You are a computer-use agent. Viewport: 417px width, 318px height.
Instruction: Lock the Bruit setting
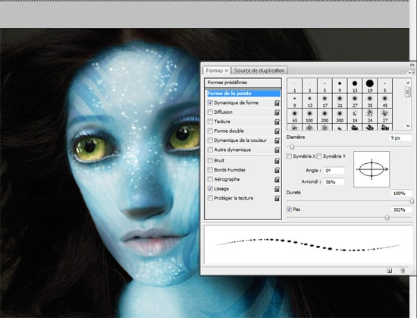pos(277,161)
